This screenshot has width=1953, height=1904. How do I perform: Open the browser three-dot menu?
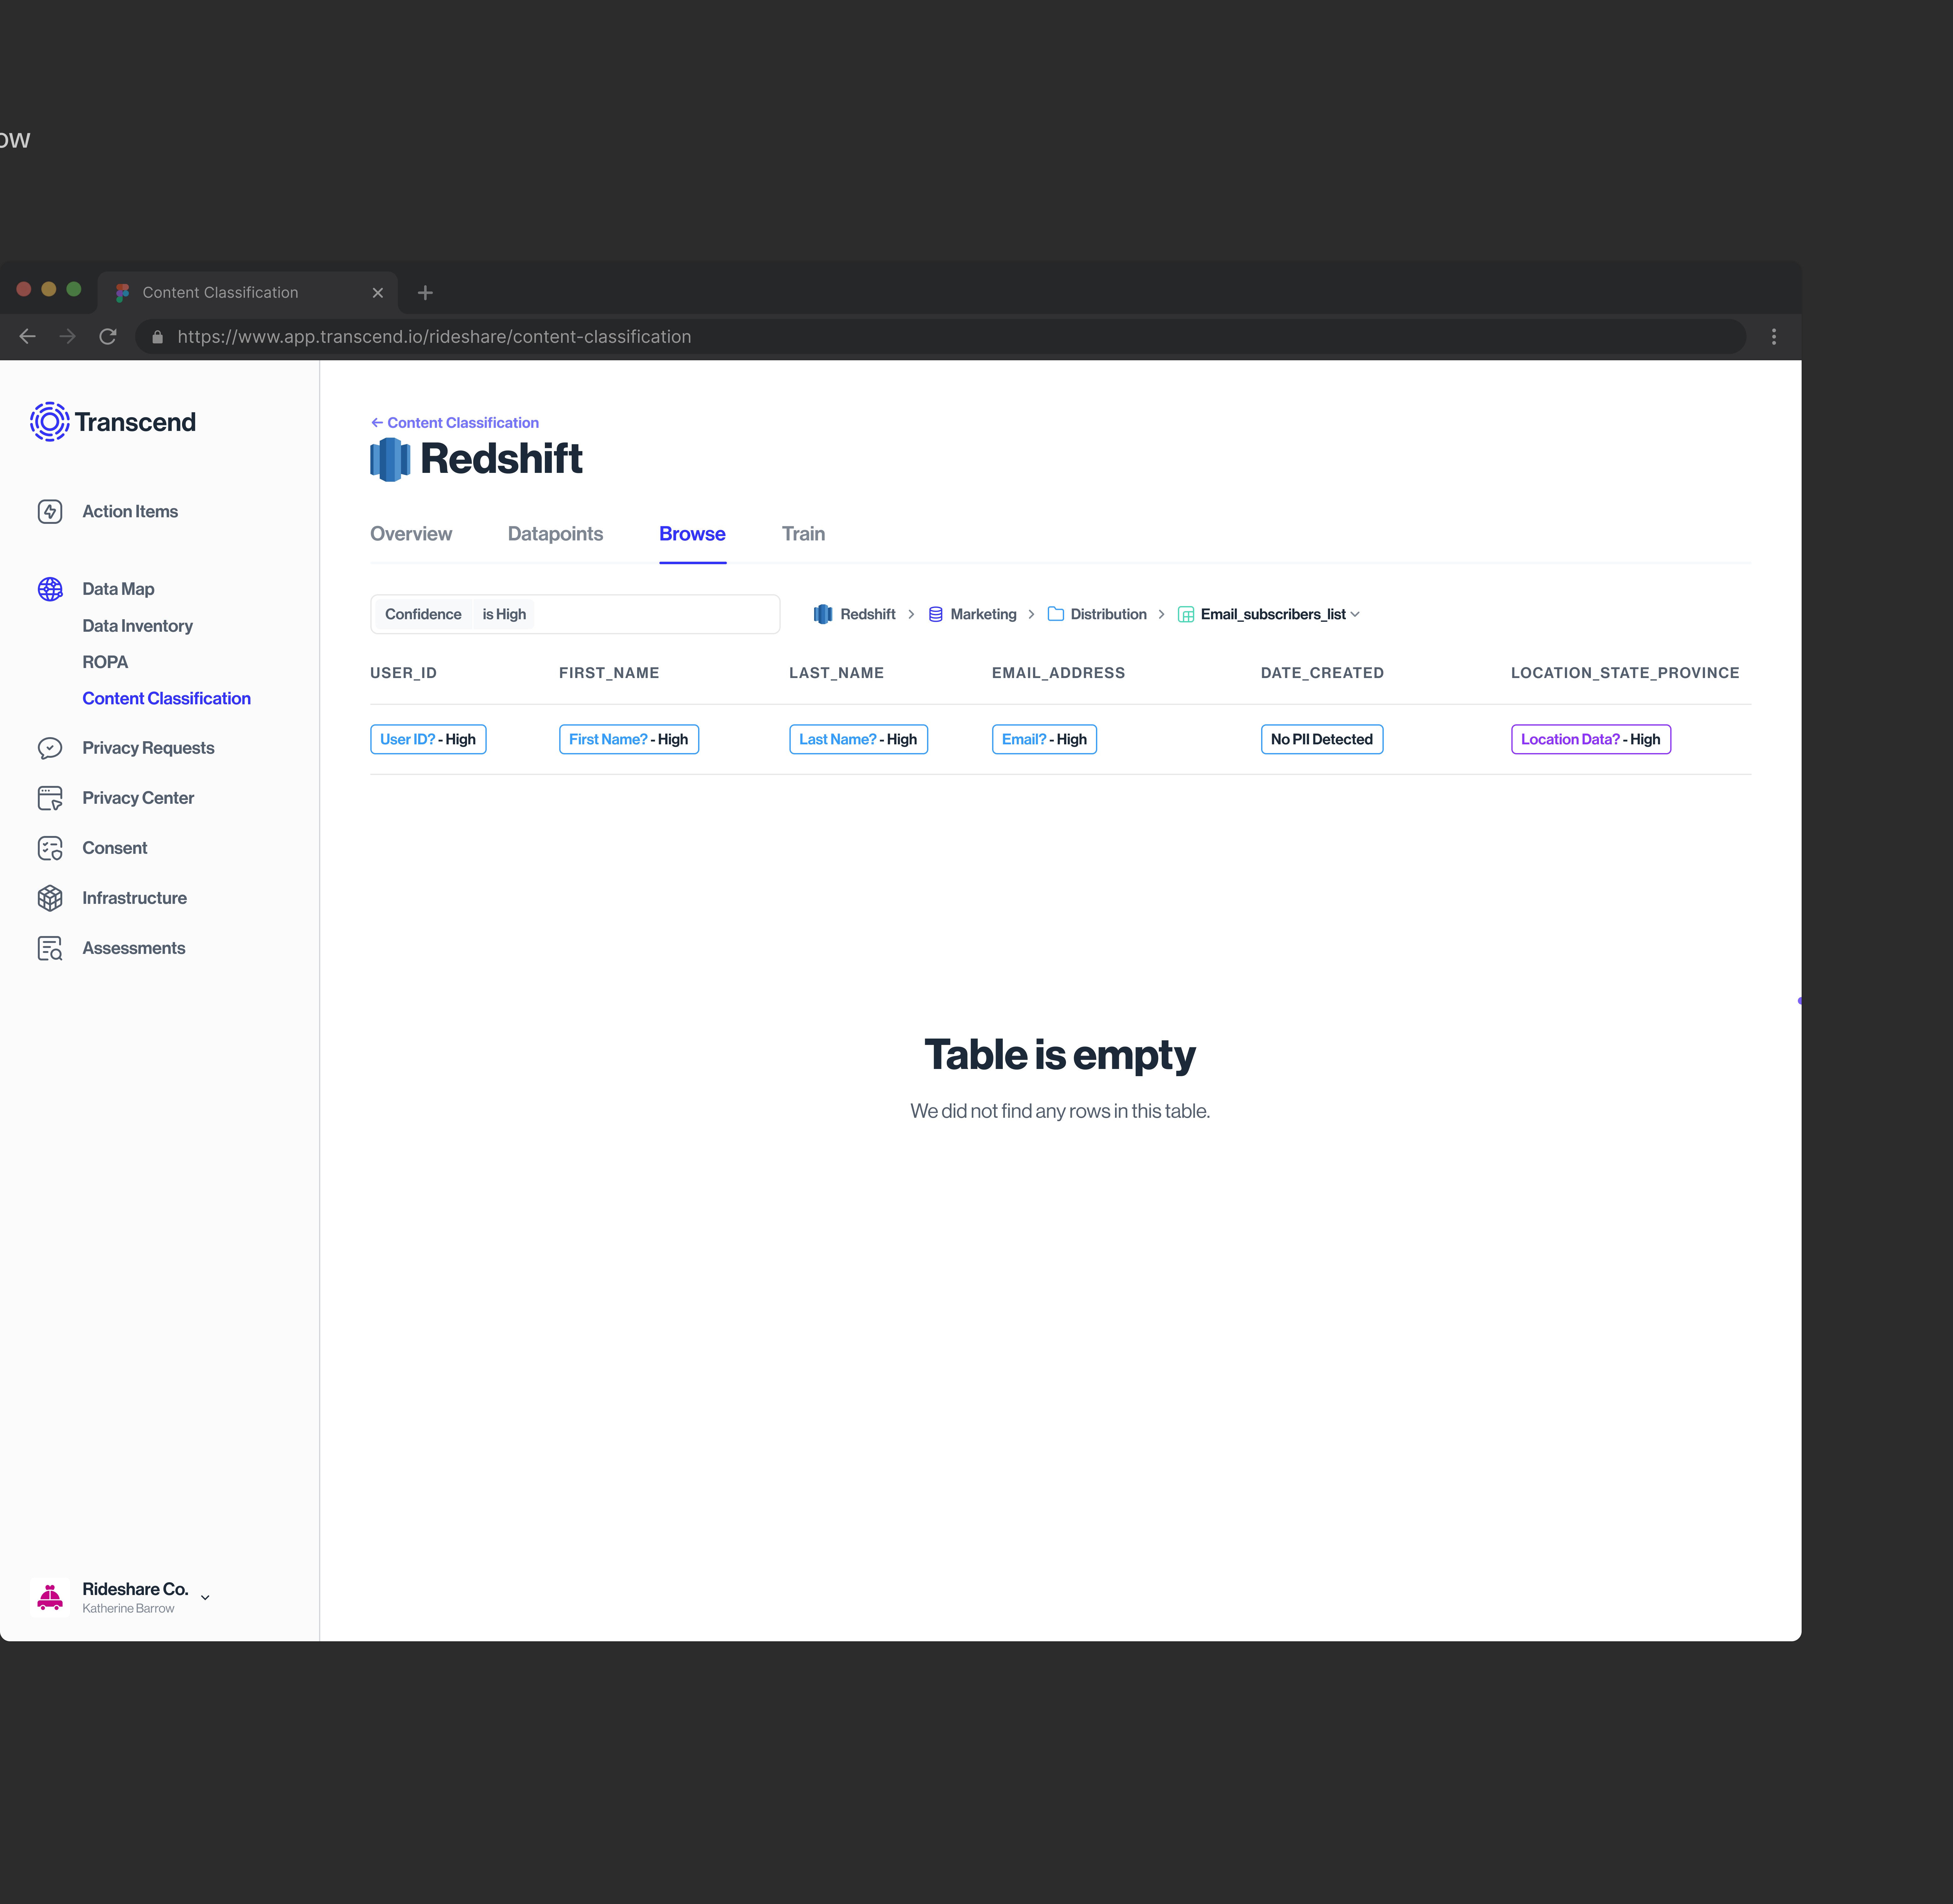coord(1774,337)
